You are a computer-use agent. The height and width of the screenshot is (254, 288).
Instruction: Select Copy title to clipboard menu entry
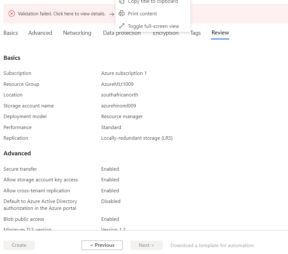click(153, 2)
